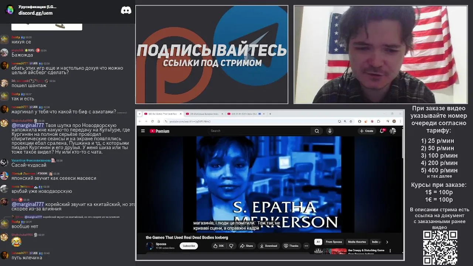473x266 pixels.
Task: Open Chrome profile avatar in toolbar
Action: [394, 121]
